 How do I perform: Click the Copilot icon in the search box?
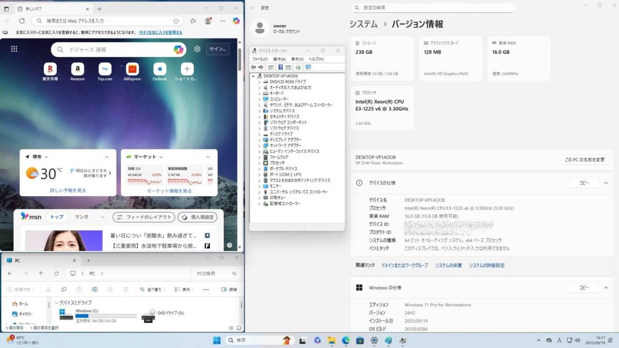coord(178,49)
